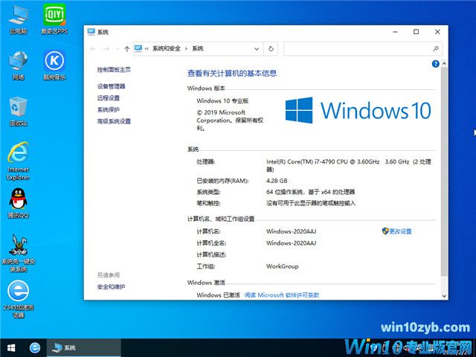Refresh the System page
The image size is (476, 357).
(x=271, y=48)
